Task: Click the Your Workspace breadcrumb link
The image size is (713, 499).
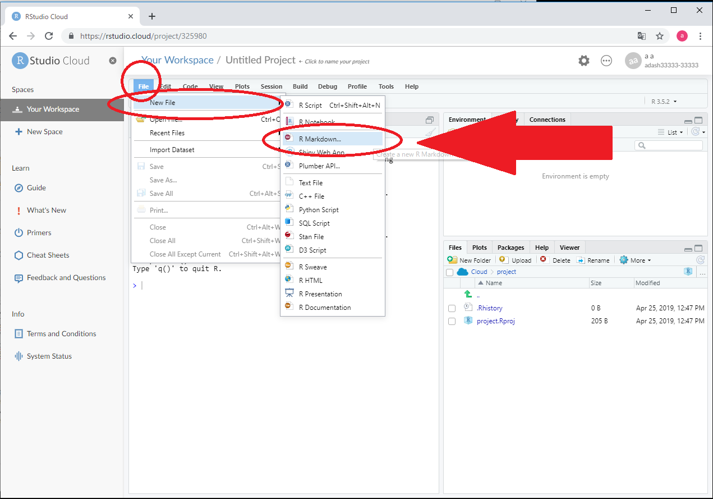Action: point(177,60)
